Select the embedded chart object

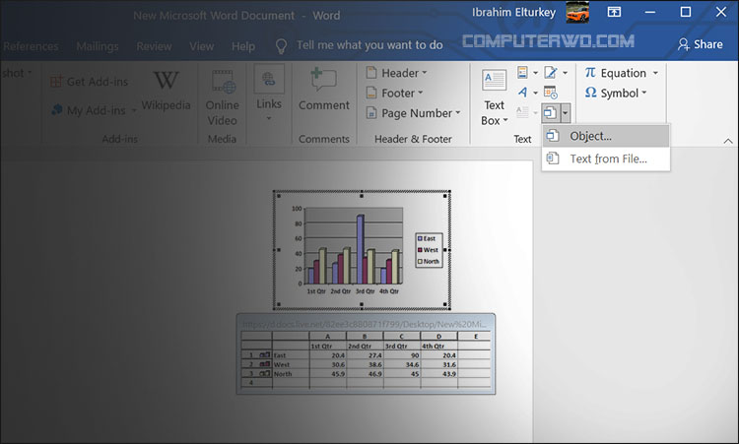coord(362,250)
